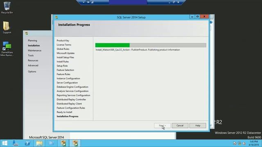The image size is (262, 147).
Task: Click Feature Selection step
Action: click(x=65, y=70)
